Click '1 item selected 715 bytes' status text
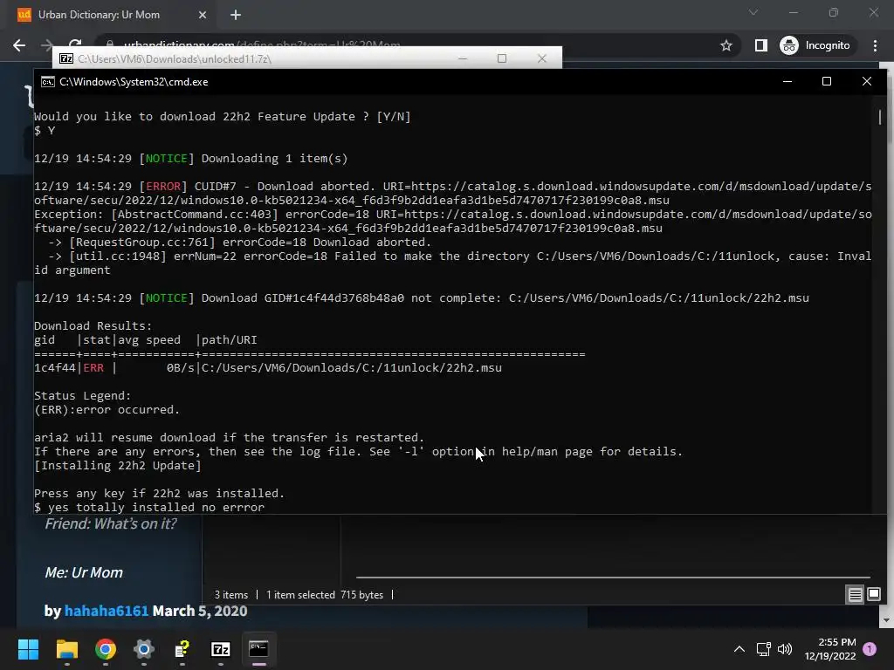The width and height of the screenshot is (894, 670). pyautogui.click(x=325, y=595)
